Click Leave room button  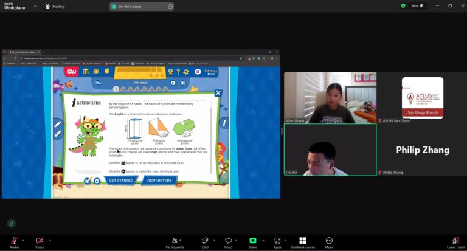(x=455, y=242)
